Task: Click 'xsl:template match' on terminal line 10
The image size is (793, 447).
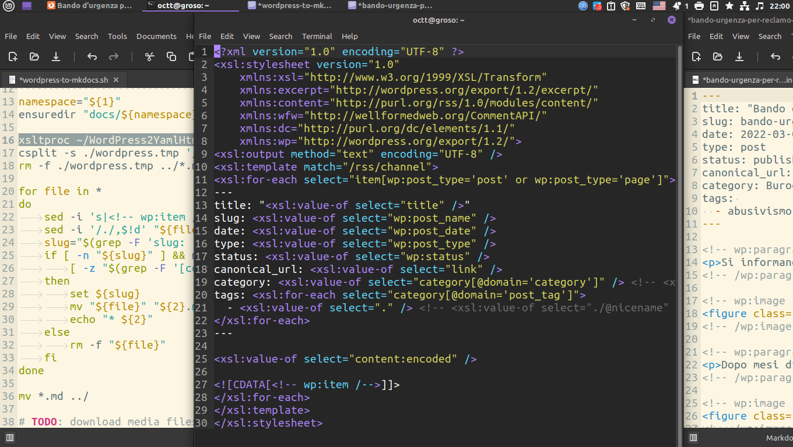Action: 326,167
